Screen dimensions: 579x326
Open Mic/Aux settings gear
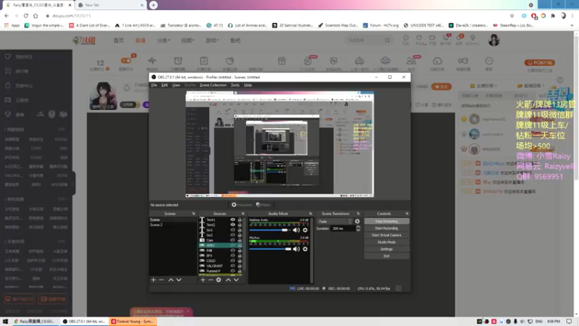pos(305,248)
